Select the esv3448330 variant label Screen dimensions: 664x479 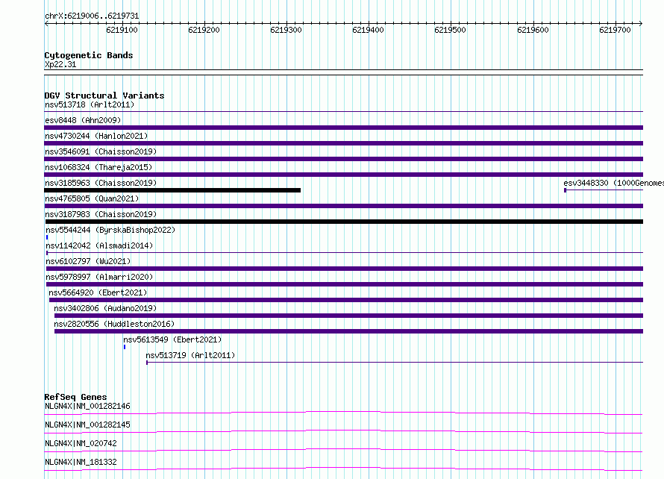click(613, 183)
